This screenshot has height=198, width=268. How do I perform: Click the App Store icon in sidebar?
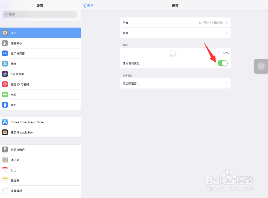[5, 122]
